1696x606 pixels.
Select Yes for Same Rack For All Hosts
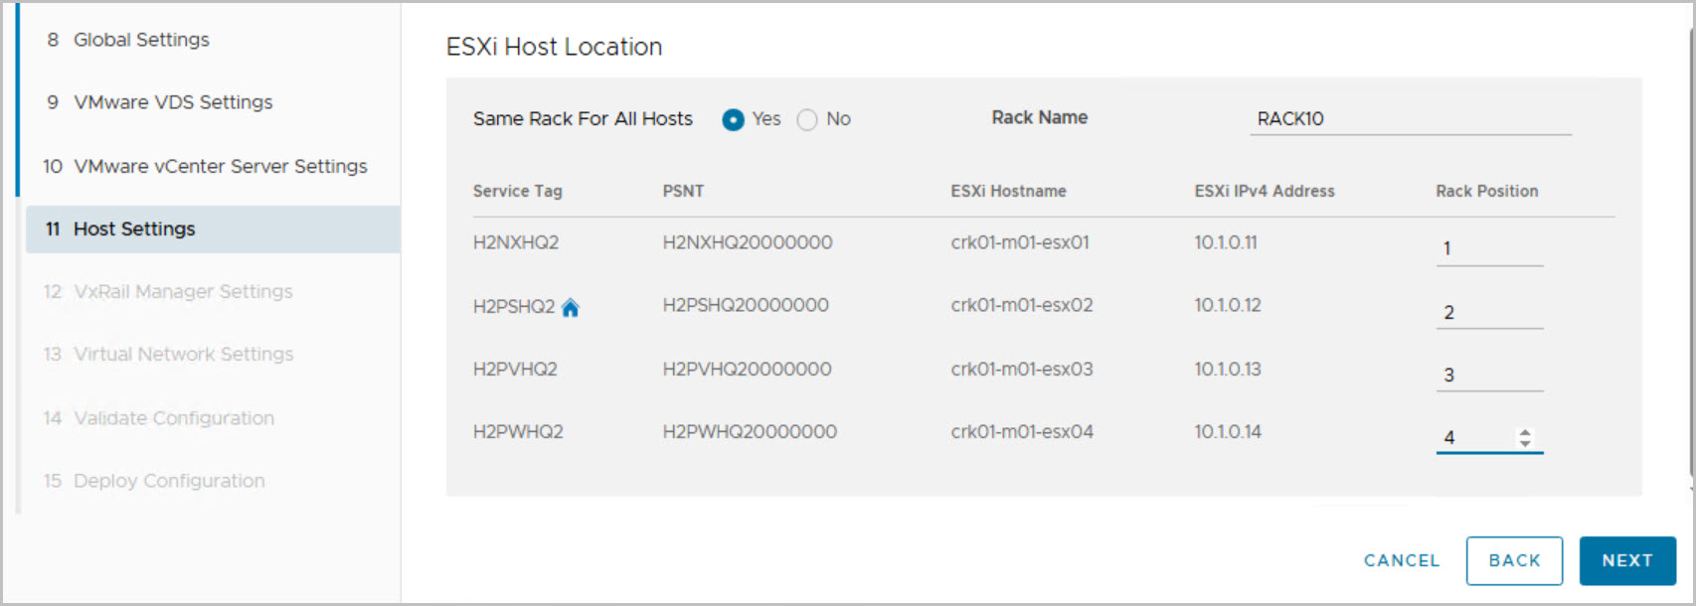734,119
